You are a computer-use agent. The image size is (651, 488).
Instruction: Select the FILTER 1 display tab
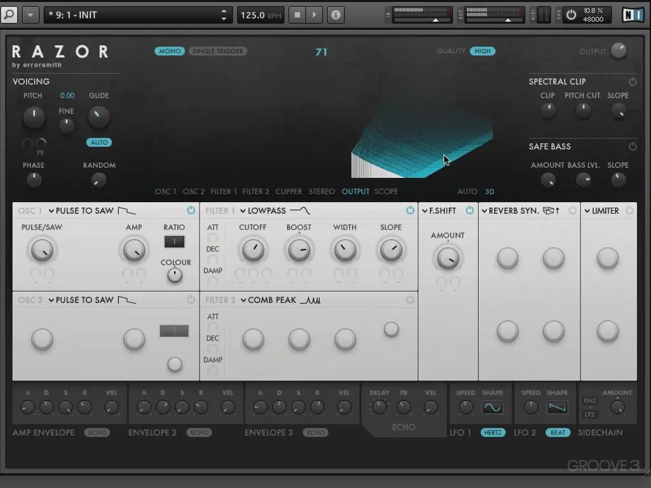coord(223,192)
